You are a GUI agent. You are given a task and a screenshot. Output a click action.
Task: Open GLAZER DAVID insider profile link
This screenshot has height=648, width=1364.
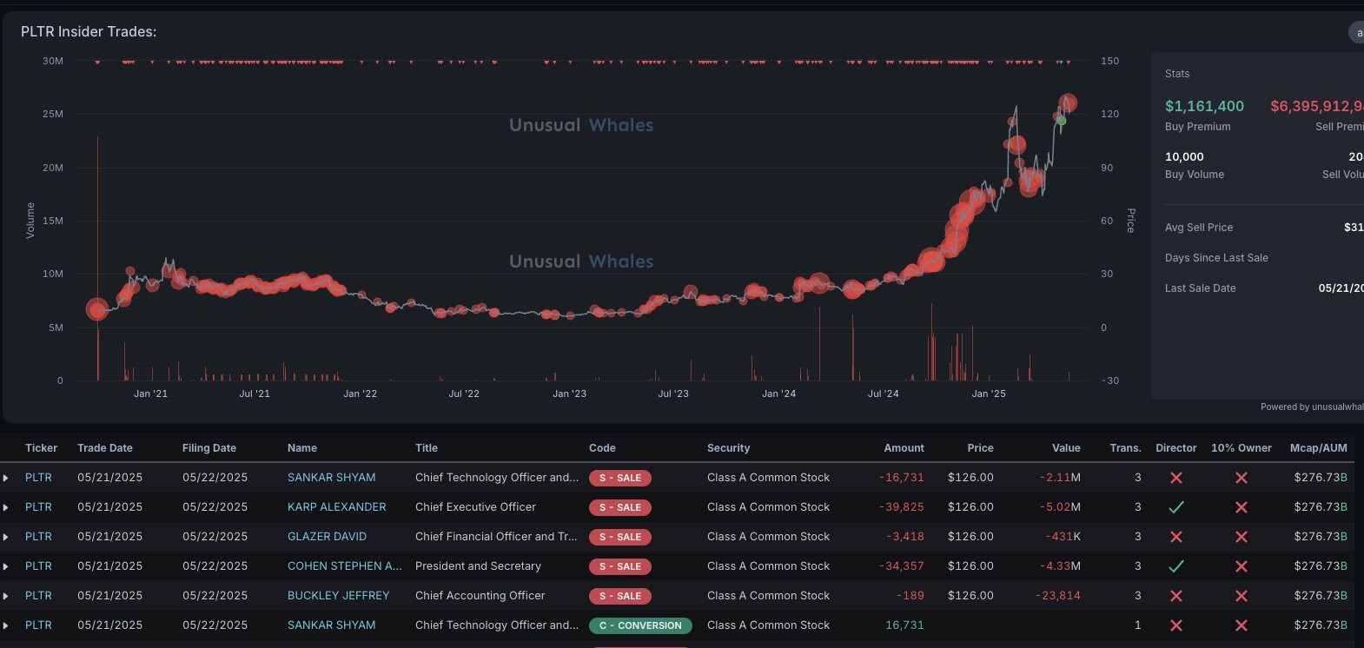pyautogui.click(x=327, y=537)
